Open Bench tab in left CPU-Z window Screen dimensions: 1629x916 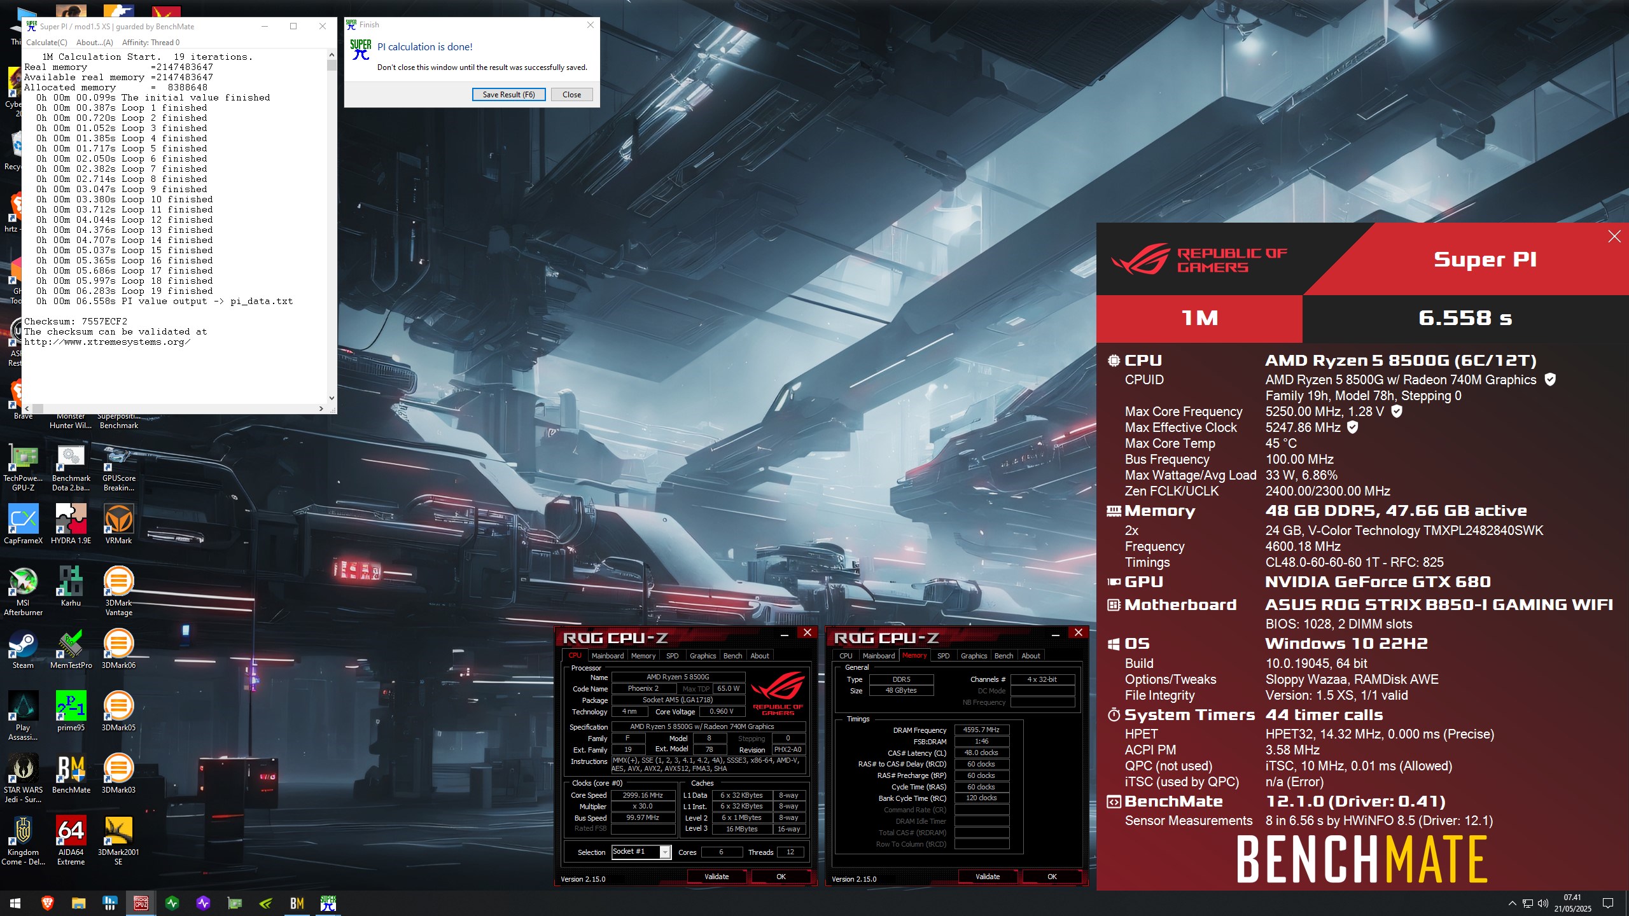(x=732, y=656)
